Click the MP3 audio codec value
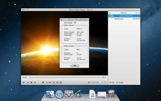 78,49
